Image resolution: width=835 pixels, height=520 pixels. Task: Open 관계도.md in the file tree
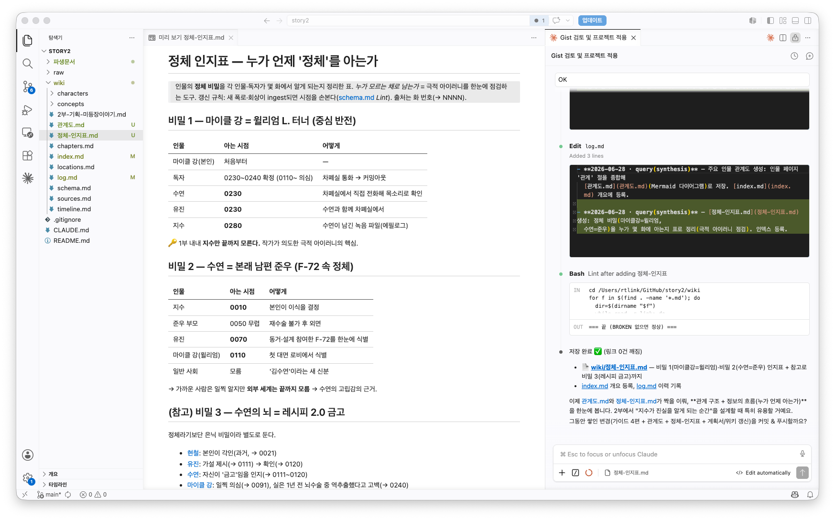71,125
